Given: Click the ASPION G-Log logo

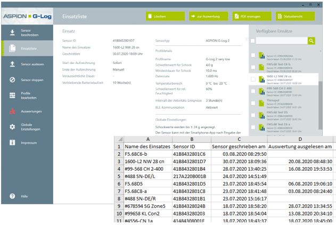Looking at the screenshot, I should 27,17.
